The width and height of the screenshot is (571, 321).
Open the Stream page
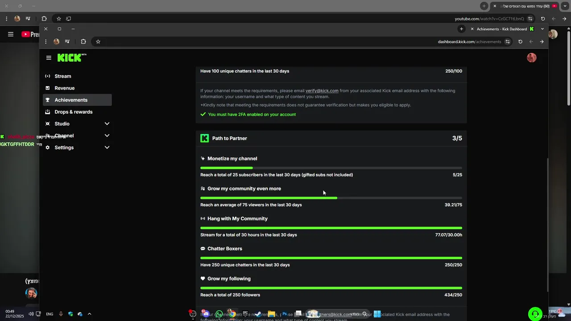pos(77,76)
